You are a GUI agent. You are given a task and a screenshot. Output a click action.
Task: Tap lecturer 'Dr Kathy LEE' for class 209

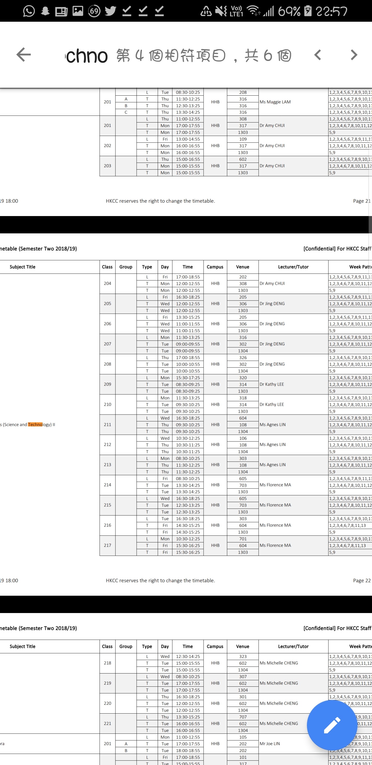[272, 384]
